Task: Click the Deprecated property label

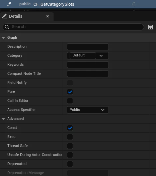Action: (17, 164)
